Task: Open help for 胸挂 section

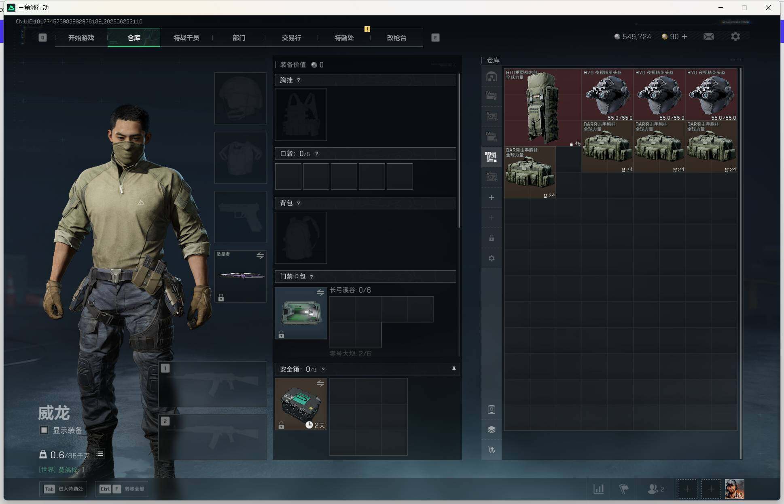Action: coord(299,80)
